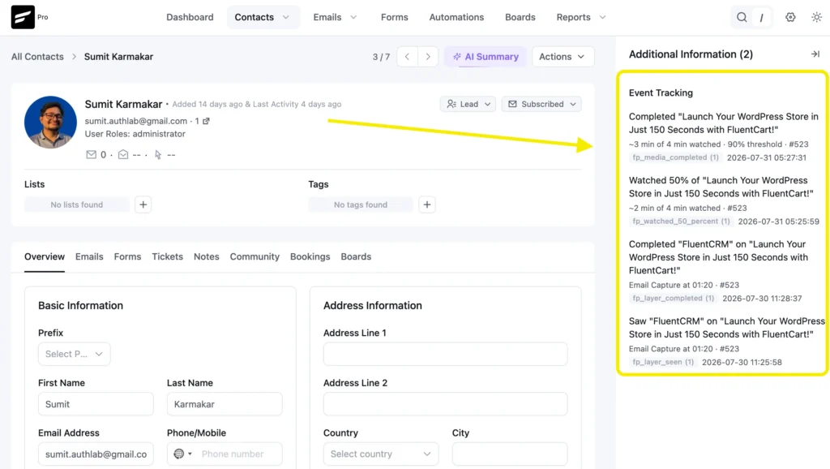The image size is (830, 469).
Task: Click 'Additional Information (2)' heading
Action: (x=691, y=54)
